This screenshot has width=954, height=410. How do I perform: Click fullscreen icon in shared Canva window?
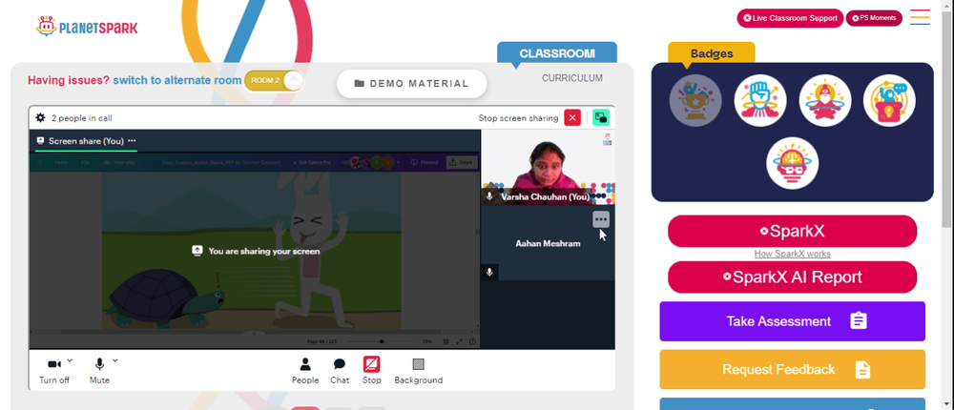tap(460, 342)
